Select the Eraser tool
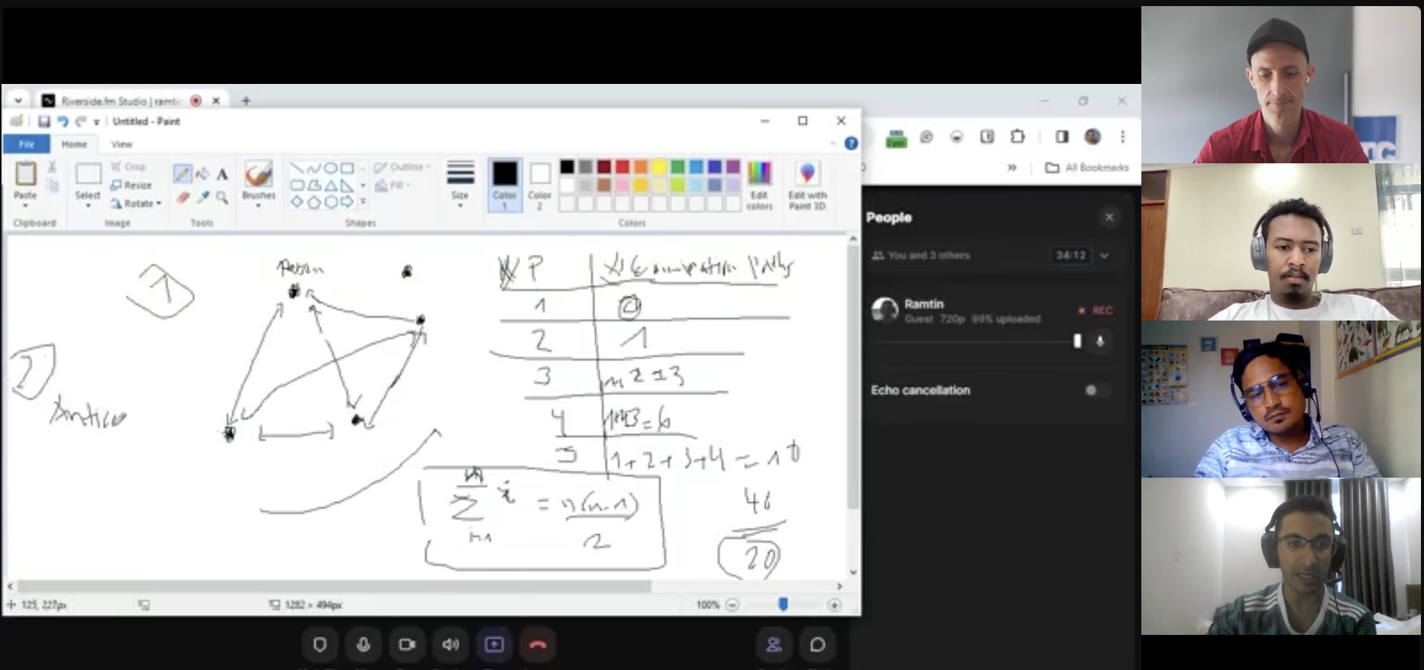Viewport: 1424px width, 670px height. click(x=182, y=198)
